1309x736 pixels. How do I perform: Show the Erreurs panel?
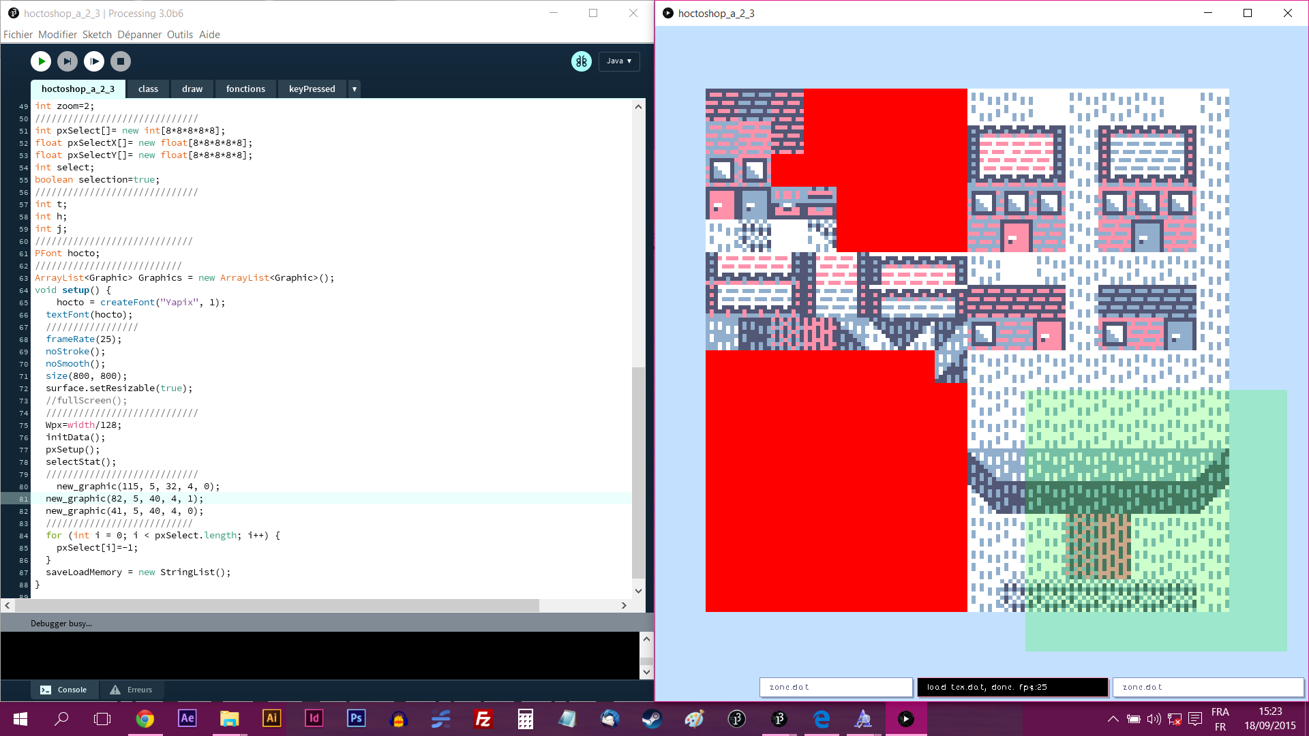click(x=132, y=690)
